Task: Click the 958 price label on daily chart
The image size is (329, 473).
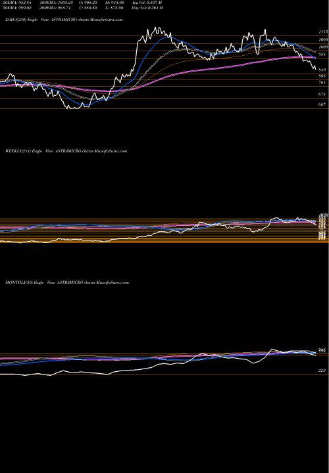Action: pos(322,55)
